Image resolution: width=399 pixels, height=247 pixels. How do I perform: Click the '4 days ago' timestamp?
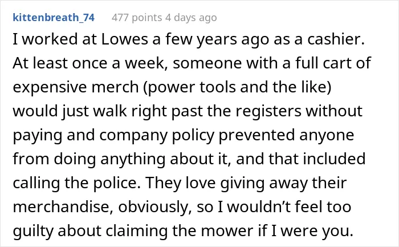[x=191, y=18]
